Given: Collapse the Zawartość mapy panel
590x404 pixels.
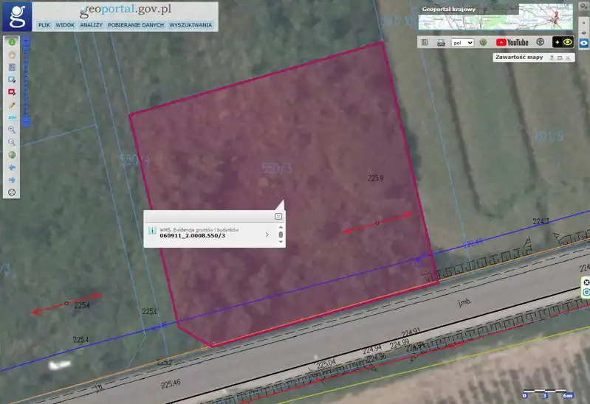Looking at the screenshot, I should [560, 58].
